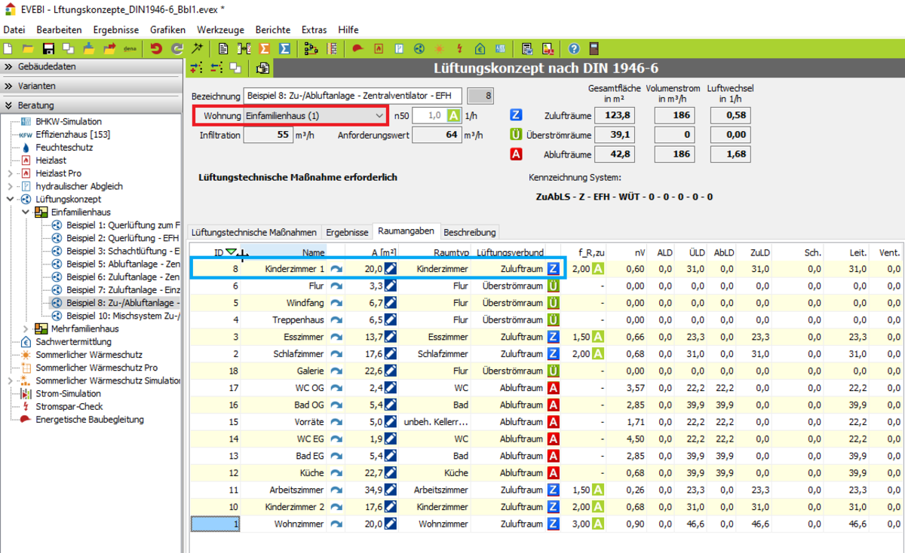Toggle the f_R,zu A button in Arbeitszimmer row
Screen dimensions: 905x553
(598, 490)
